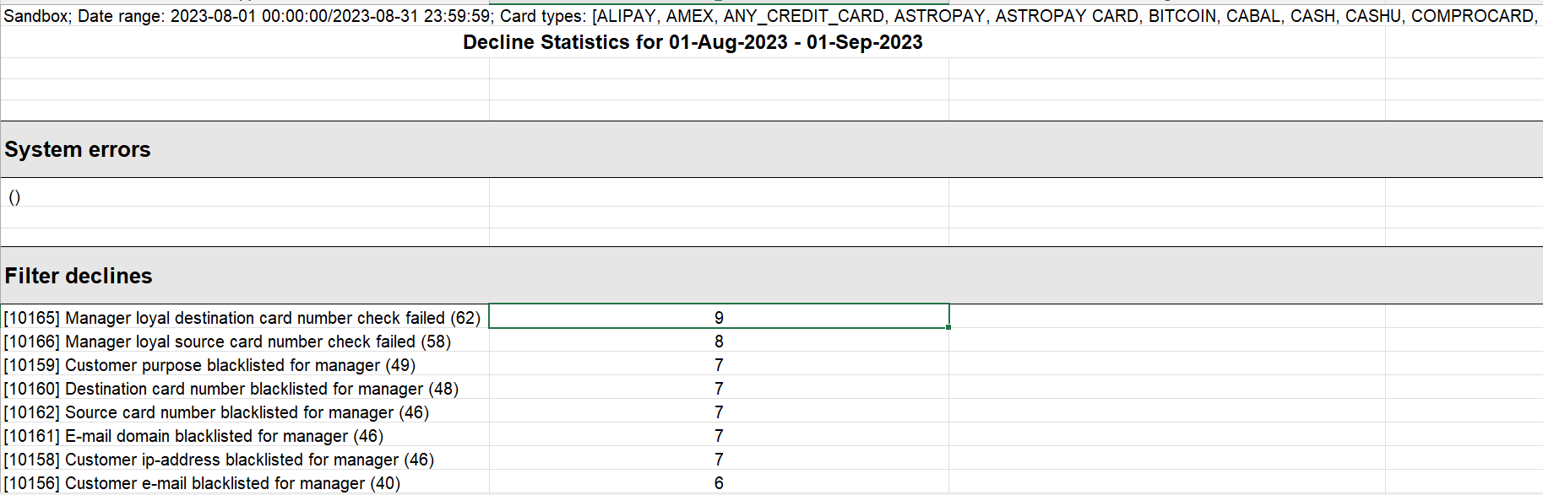Click the fill handle of the selected cell

tap(948, 327)
